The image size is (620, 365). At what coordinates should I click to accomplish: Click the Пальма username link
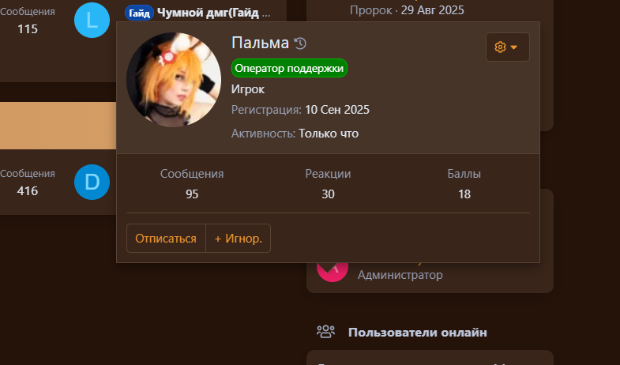tap(260, 43)
